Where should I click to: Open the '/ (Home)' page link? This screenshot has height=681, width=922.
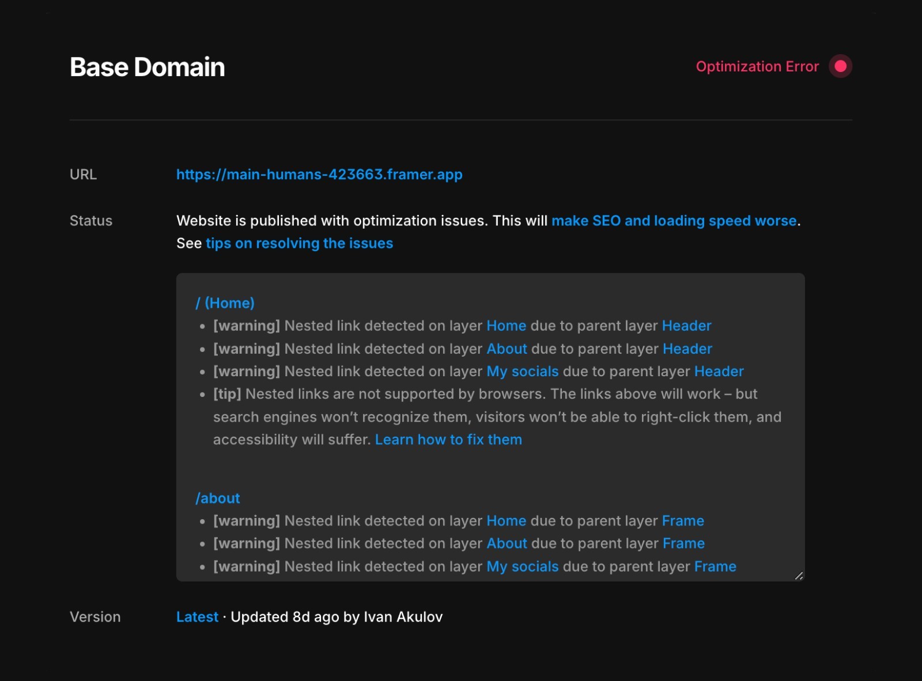[225, 303]
